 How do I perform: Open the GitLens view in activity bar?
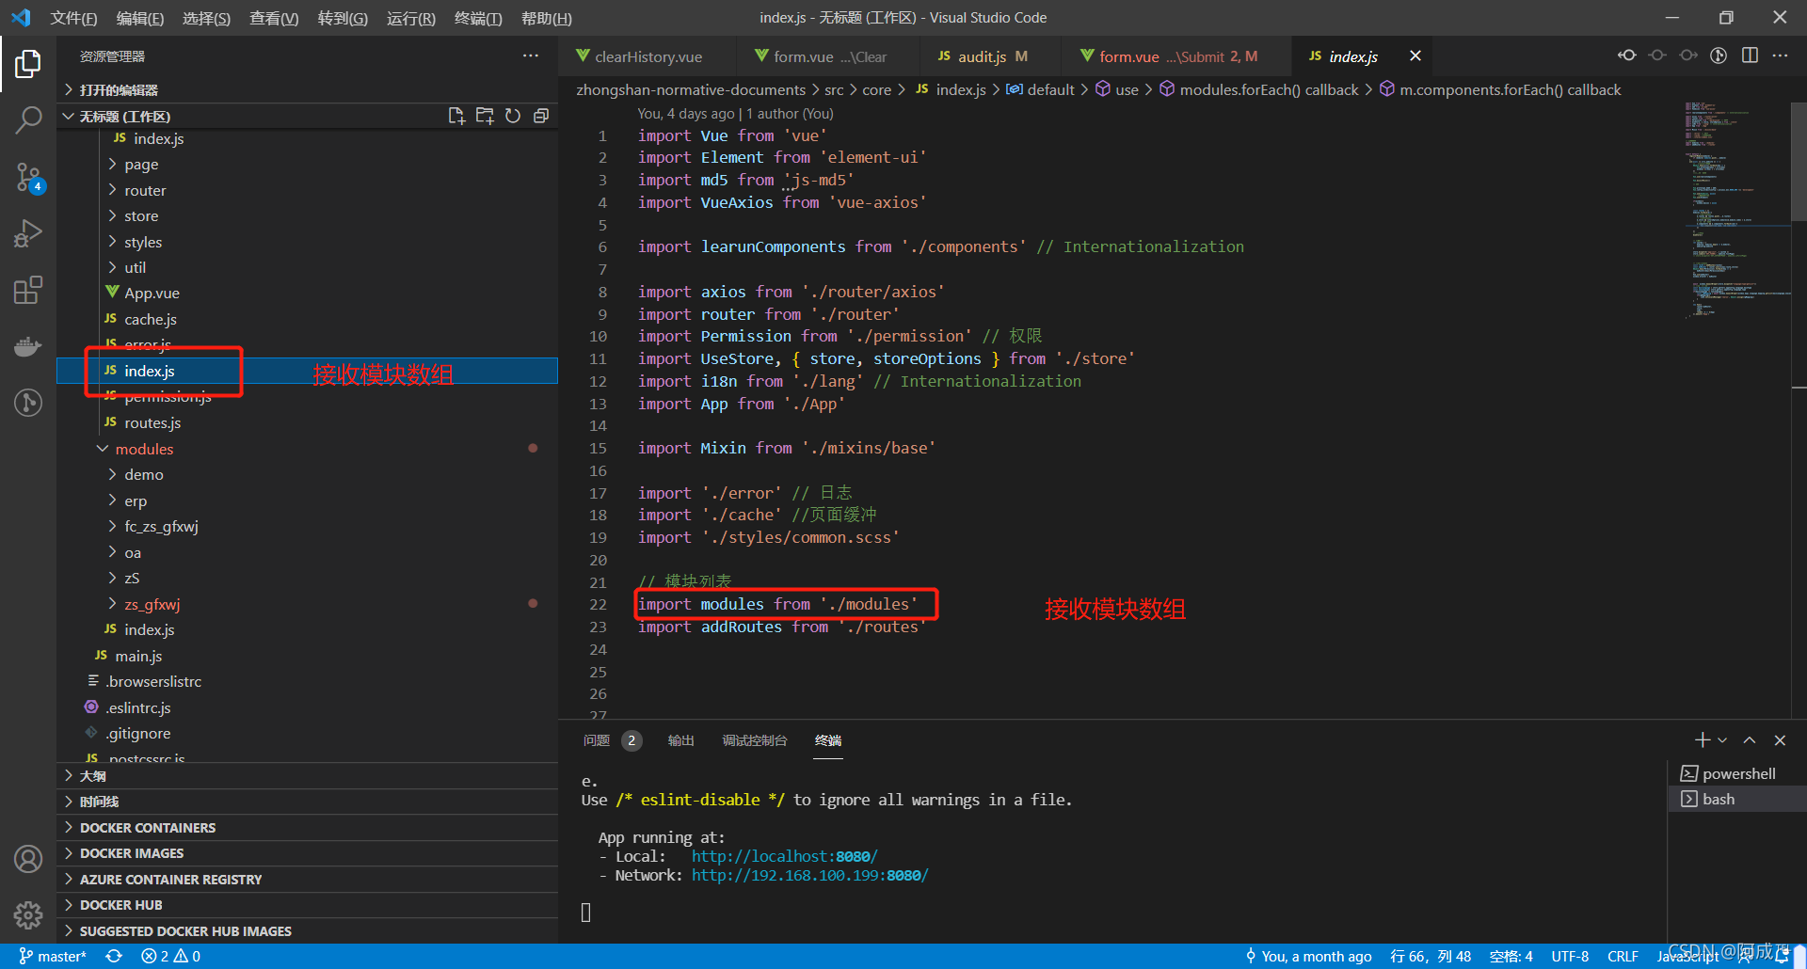pos(28,403)
